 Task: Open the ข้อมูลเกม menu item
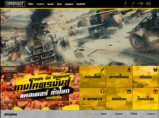[69, 4]
